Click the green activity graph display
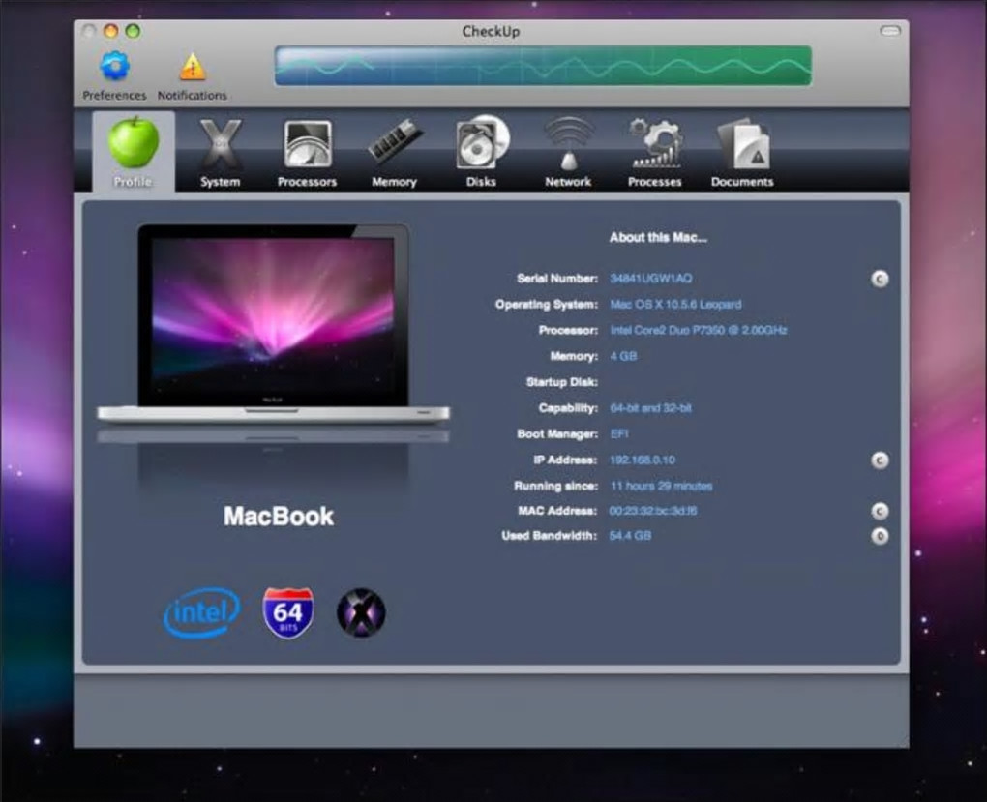 (543, 66)
